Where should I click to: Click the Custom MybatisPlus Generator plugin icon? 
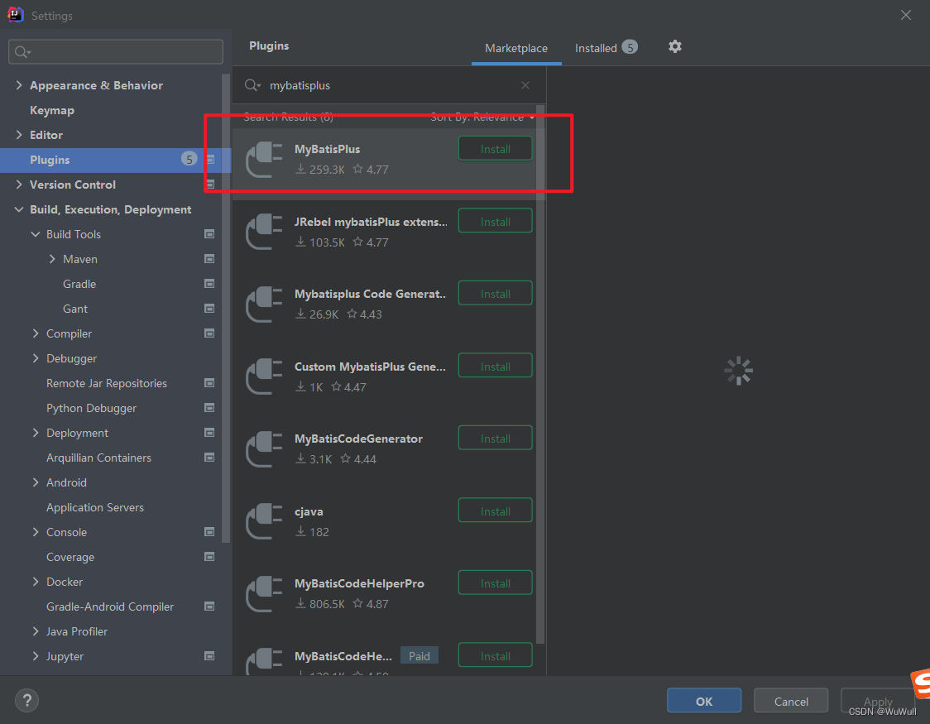pyautogui.click(x=264, y=376)
